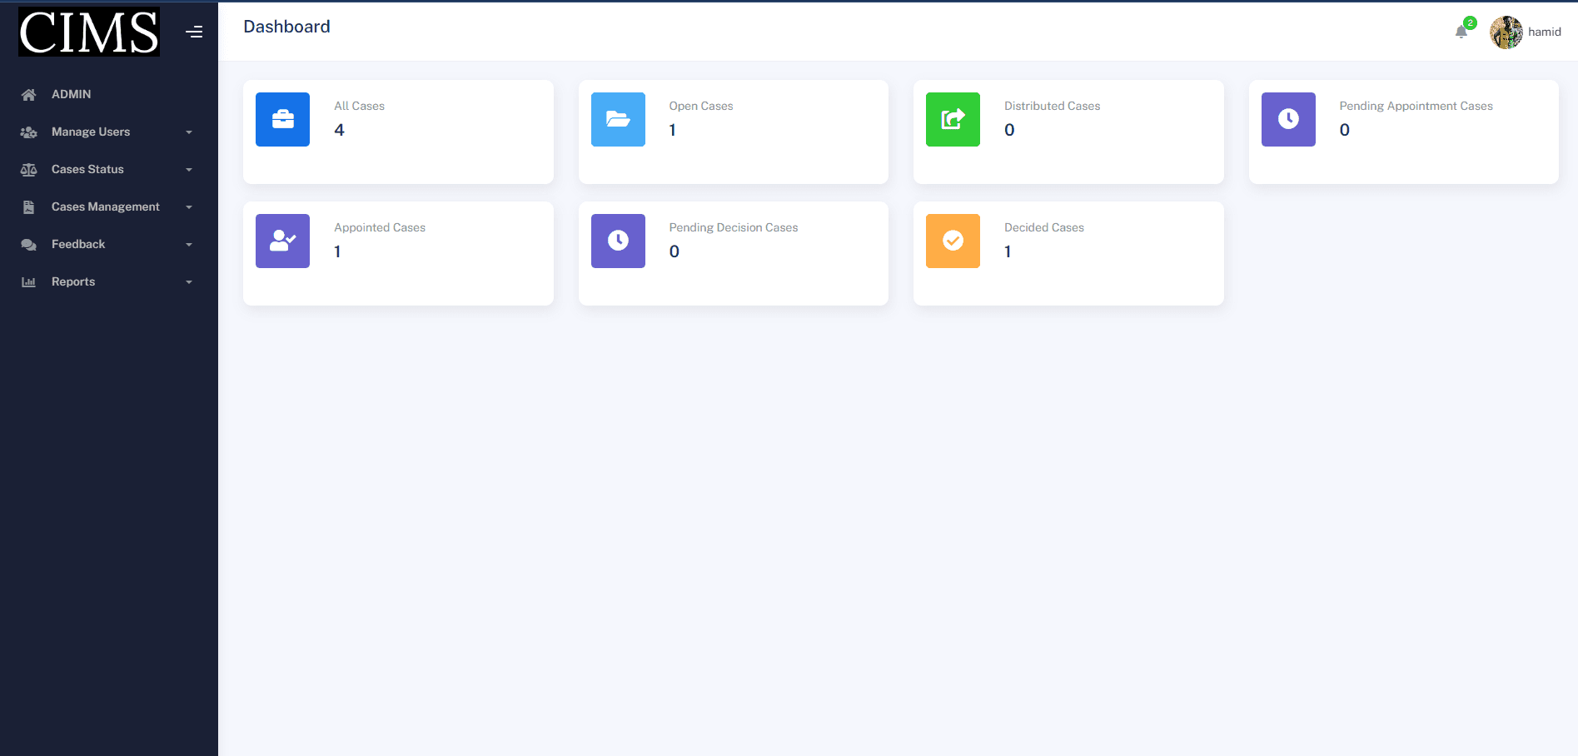
Task: Expand the Cases Management dropdown arrow
Action: (189, 207)
